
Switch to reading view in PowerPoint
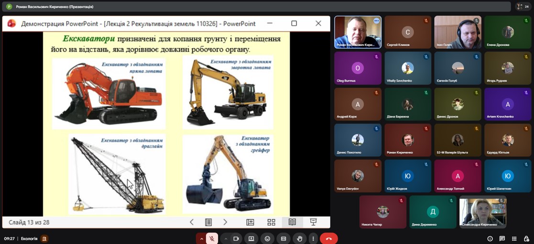pos(292,222)
